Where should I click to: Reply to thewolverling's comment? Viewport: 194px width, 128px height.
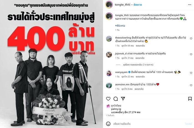coord(140,46)
